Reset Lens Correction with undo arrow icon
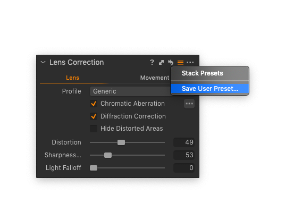Image resolution: width=294 pixels, height=212 pixels. pos(171,62)
